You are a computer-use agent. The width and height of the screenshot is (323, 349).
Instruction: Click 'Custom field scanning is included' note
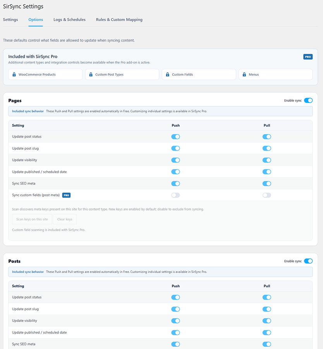click(x=48, y=230)
